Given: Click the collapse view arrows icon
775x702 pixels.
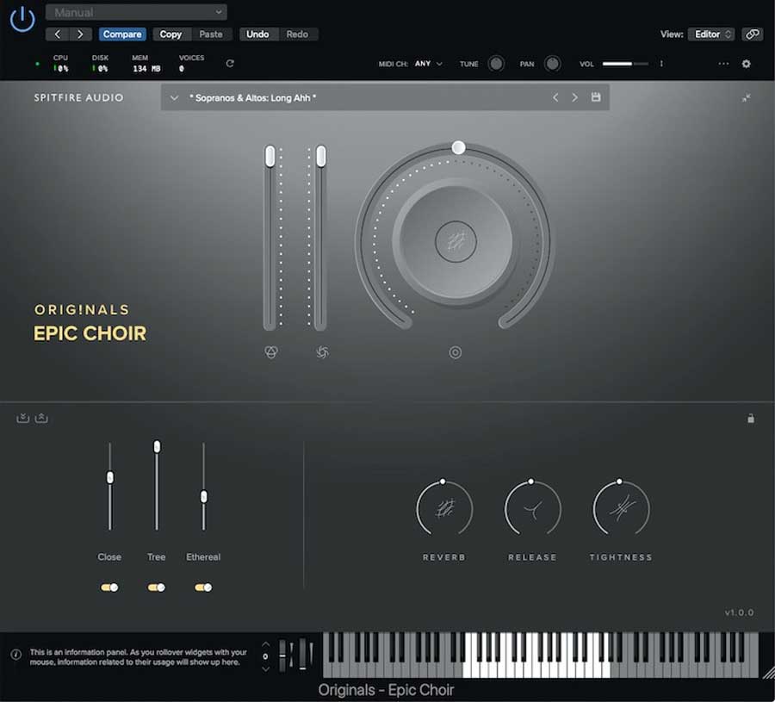Looking at the screenshot, I should click(746, 98).
